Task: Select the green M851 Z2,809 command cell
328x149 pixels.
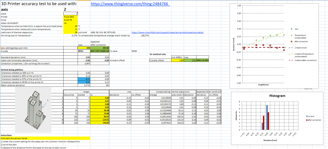Action: (202, 60)
